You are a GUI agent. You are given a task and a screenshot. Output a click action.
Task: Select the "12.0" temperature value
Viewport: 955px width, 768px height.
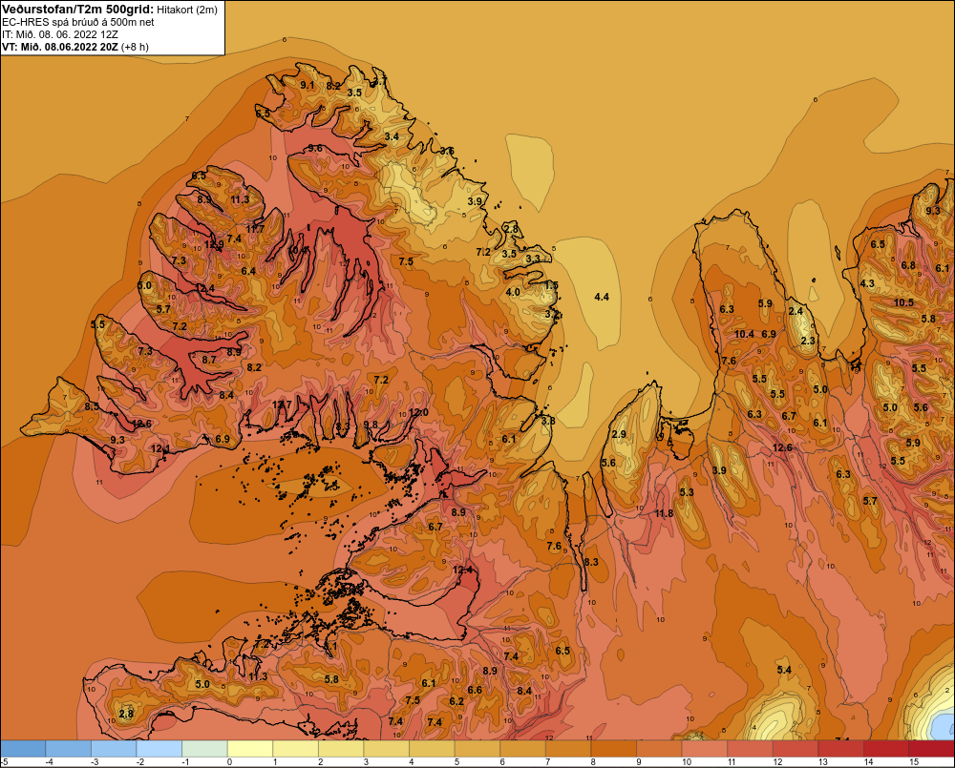418,412
